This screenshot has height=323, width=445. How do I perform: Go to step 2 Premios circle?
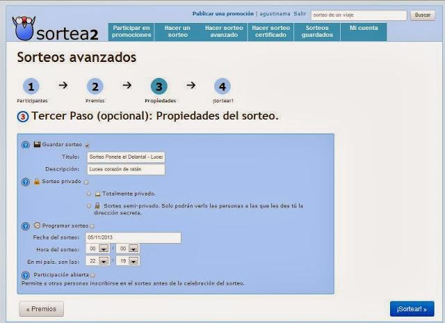point(95,86)
